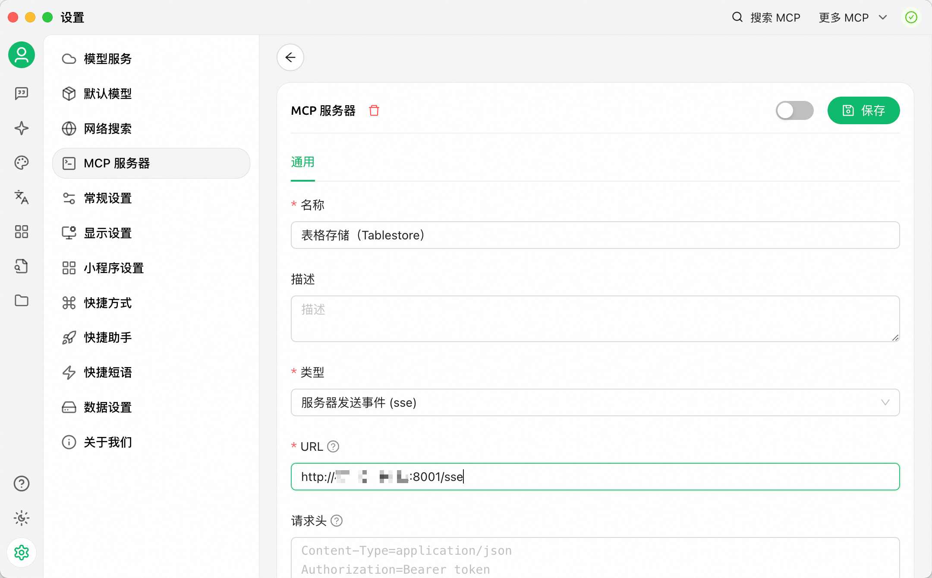Open 数据设置 settings menu item
932x578 pixels.
(x=107, y=407)
